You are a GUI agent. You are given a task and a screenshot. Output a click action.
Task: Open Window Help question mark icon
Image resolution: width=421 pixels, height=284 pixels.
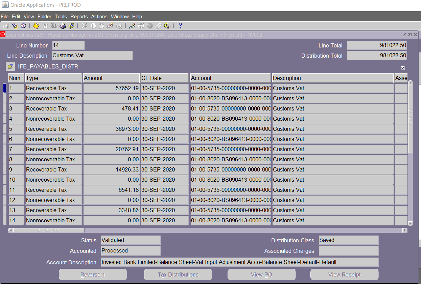coord(180,26)
